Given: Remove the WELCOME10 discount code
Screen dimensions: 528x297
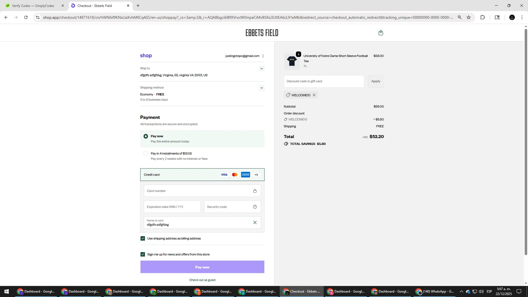Looking at the screenshot, I should point(314,95).
